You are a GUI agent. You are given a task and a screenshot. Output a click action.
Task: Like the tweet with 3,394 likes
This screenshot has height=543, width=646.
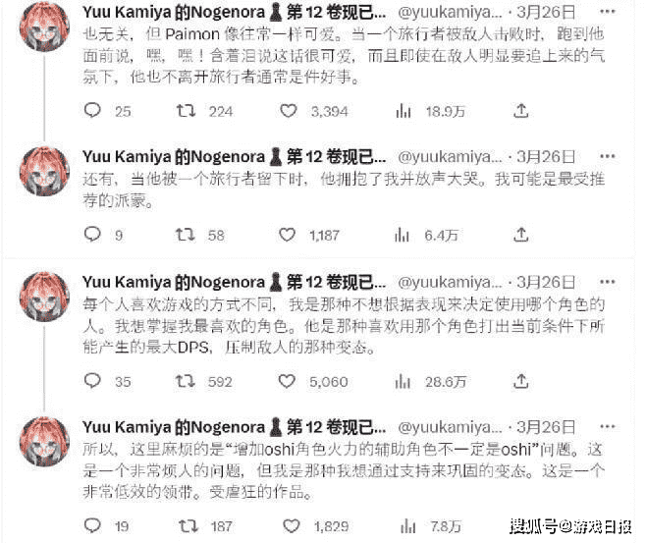point(289,110)
